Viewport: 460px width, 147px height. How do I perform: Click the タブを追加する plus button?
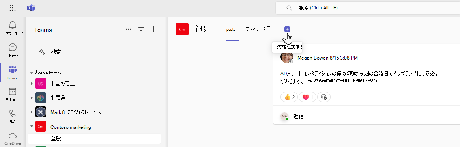point(287,29)
